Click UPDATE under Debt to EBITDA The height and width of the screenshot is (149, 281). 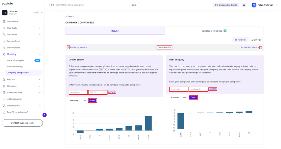click(x=112, y=92)
